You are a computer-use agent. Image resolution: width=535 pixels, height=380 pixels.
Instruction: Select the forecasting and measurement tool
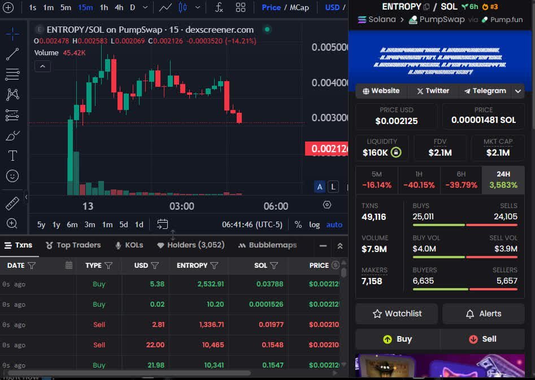point(12,115)
